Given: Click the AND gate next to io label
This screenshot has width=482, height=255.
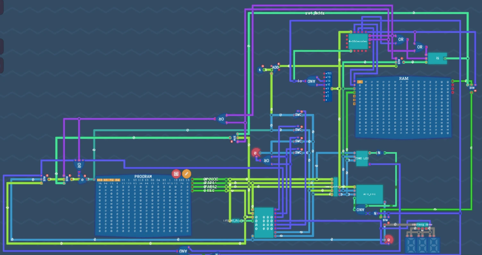Looking at the screenshot, I should tap(311, 81).
